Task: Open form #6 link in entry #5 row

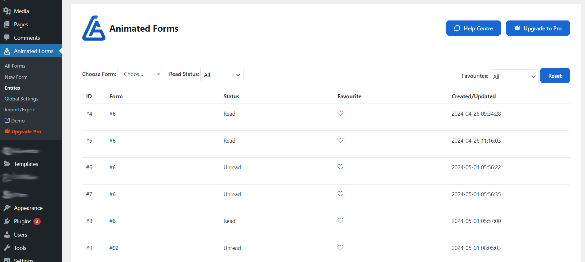Action: [113, 141]
